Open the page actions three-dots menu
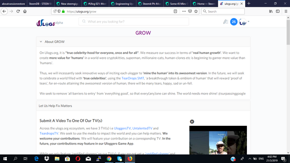290x163 pixels. click(x=184, y=11)
